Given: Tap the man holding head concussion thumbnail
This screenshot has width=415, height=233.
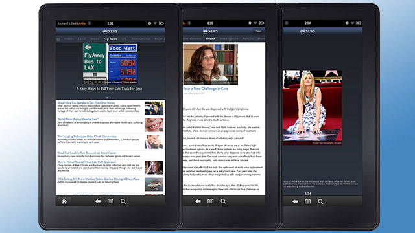Looking at the screenshot, I should [x=154, y=142].
